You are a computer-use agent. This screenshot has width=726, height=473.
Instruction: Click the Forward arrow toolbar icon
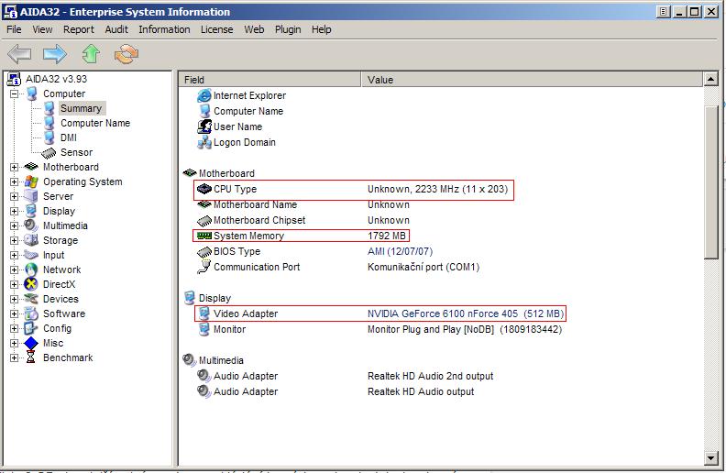tap(54, 54)
